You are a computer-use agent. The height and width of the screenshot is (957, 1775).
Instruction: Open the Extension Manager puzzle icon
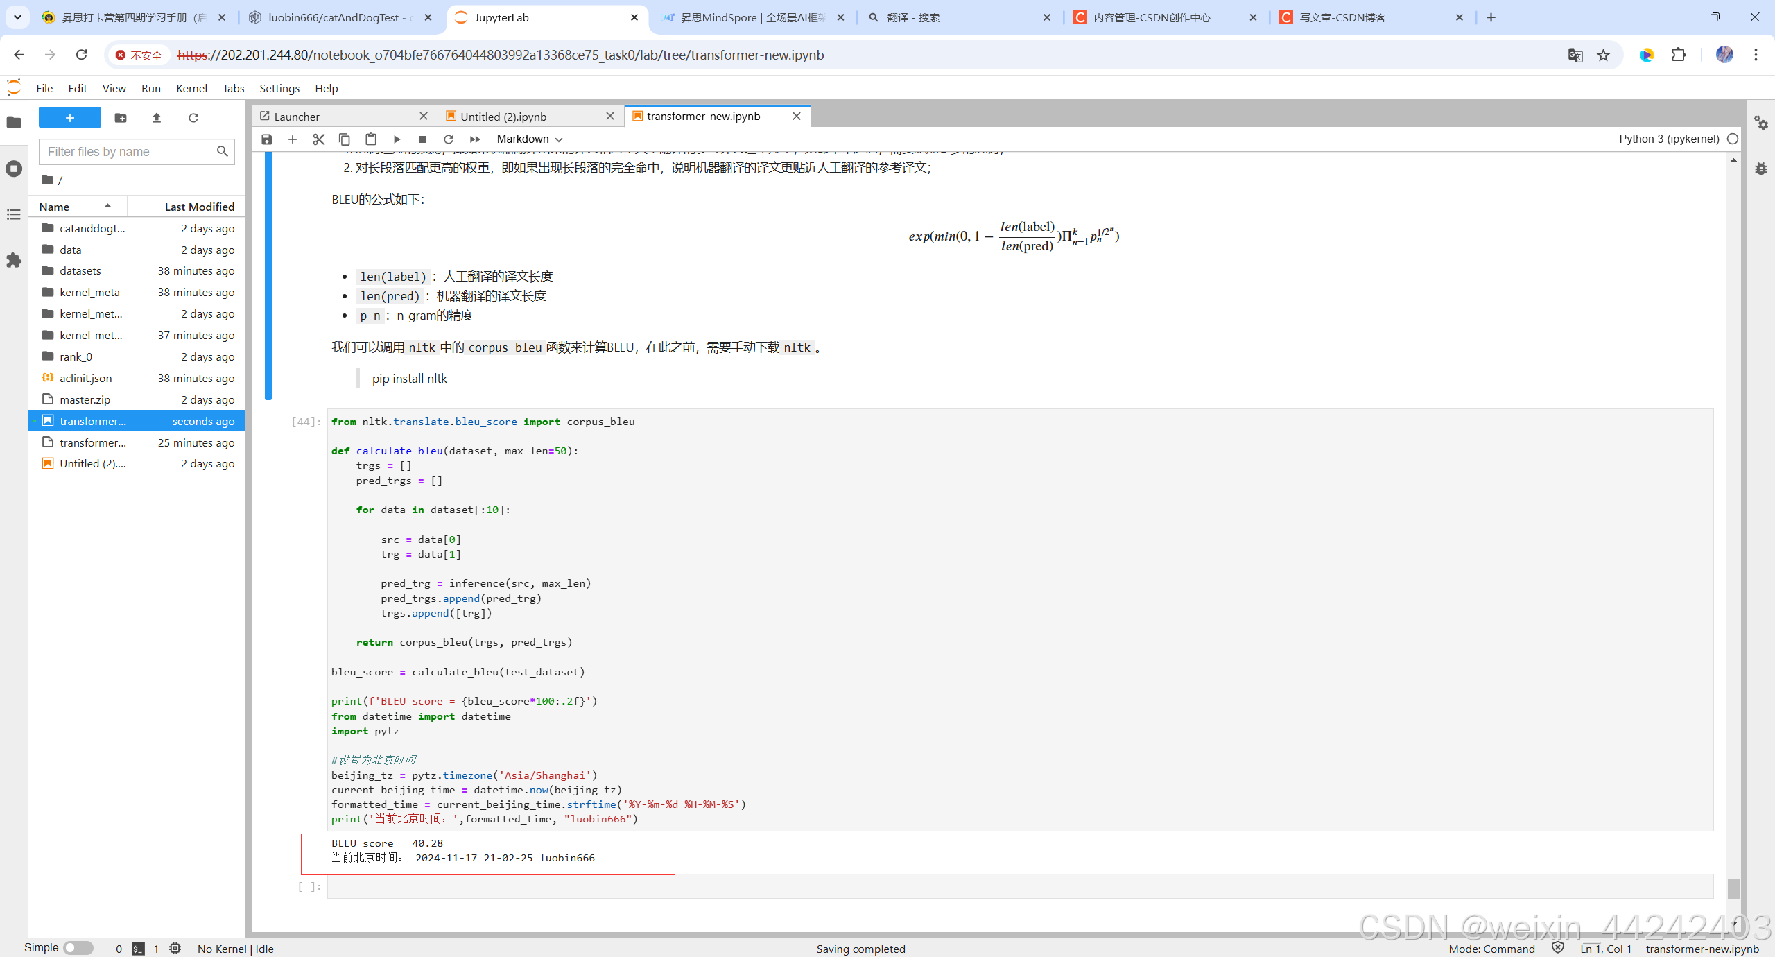tap(14, 261)
